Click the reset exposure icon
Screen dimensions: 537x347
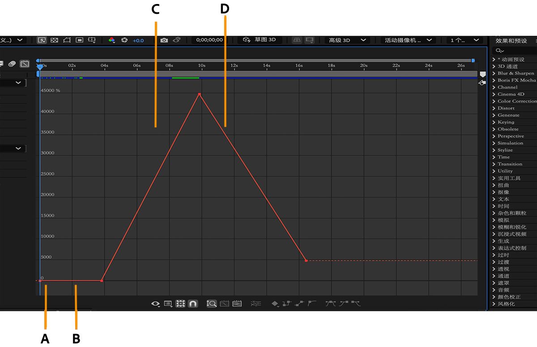(124, 40)
